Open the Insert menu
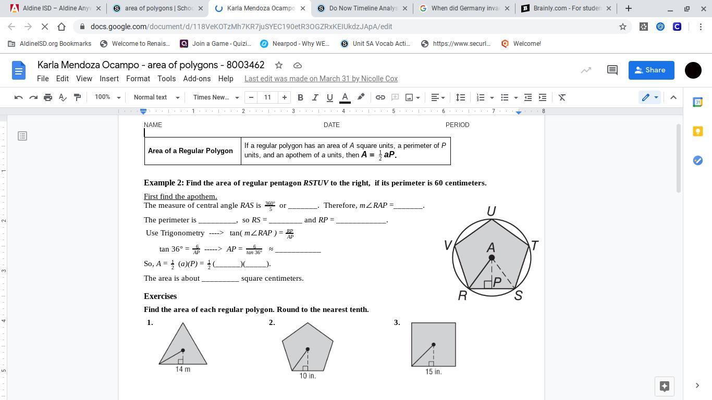Viewport: 712px width, 400px height. click(x=109, y=79)
